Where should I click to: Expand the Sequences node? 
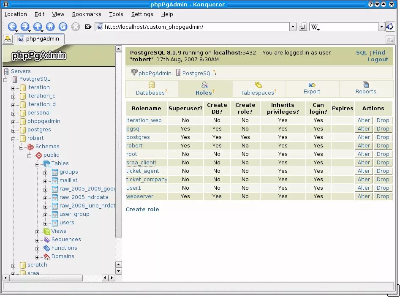37,240
